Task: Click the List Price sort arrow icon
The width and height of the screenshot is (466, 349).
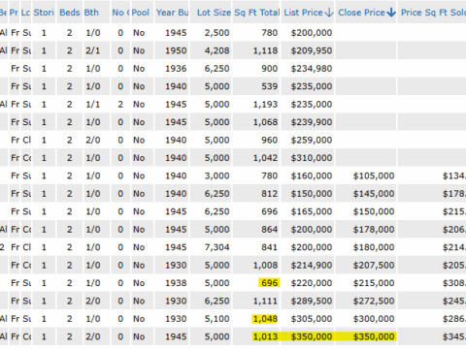Action: pos(329,13)
